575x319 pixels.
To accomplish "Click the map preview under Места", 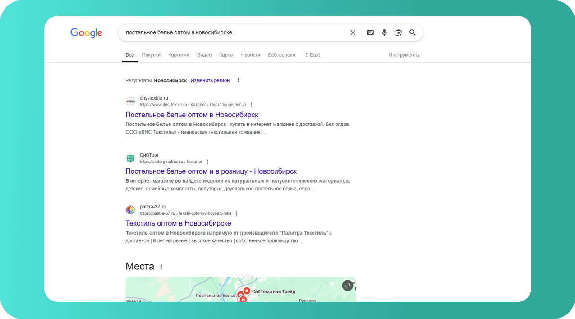I will tap(240, 290).
